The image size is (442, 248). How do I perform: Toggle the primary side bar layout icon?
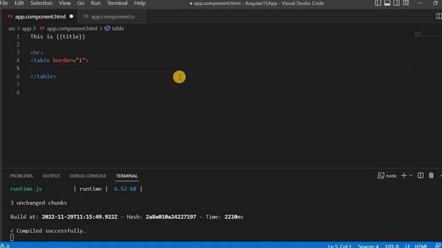click(x=378, y=3)
